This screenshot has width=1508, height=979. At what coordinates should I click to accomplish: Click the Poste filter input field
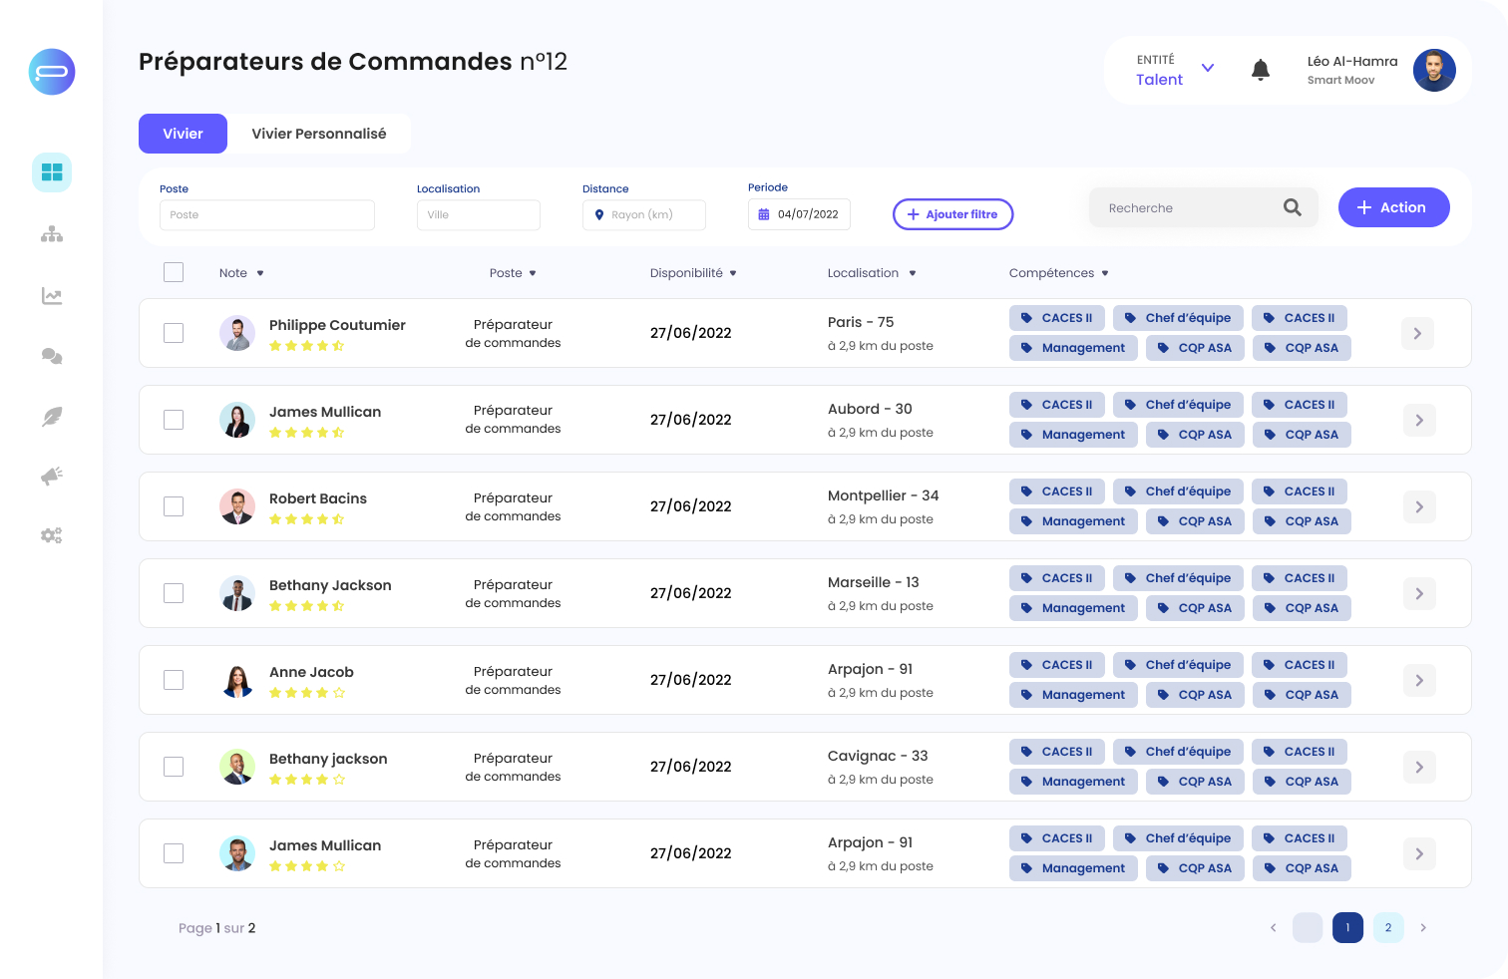(267, 214)
